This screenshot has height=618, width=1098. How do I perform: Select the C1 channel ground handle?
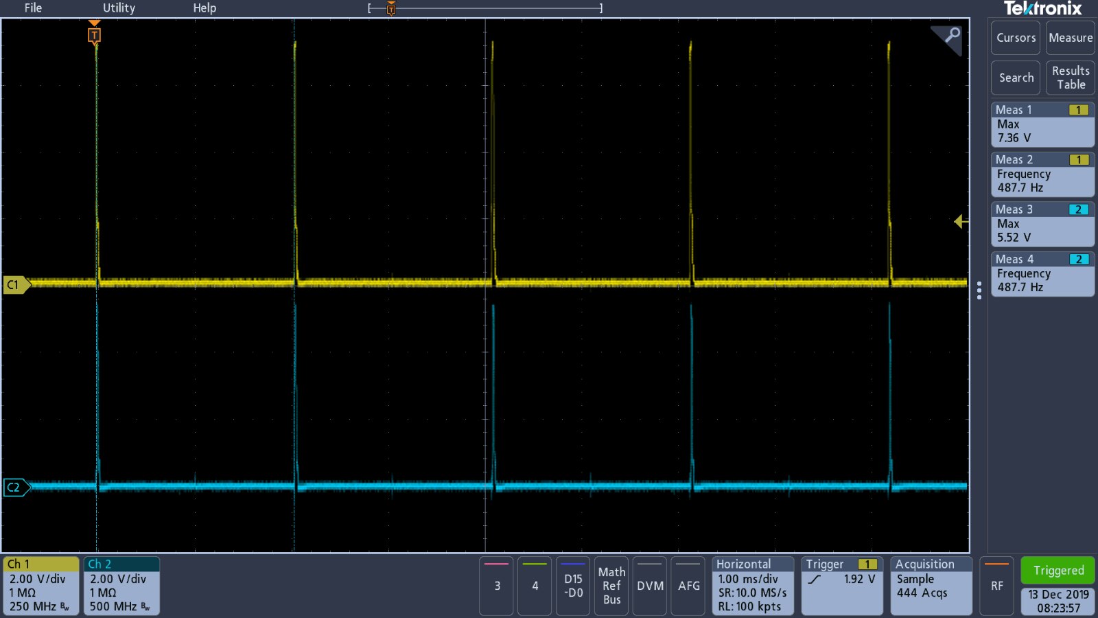point(15,284)
